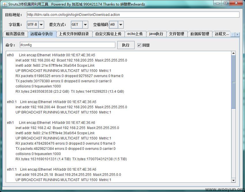Click the 执行 execute button
The width and height of the screenshot is (245, 192).
126,45
